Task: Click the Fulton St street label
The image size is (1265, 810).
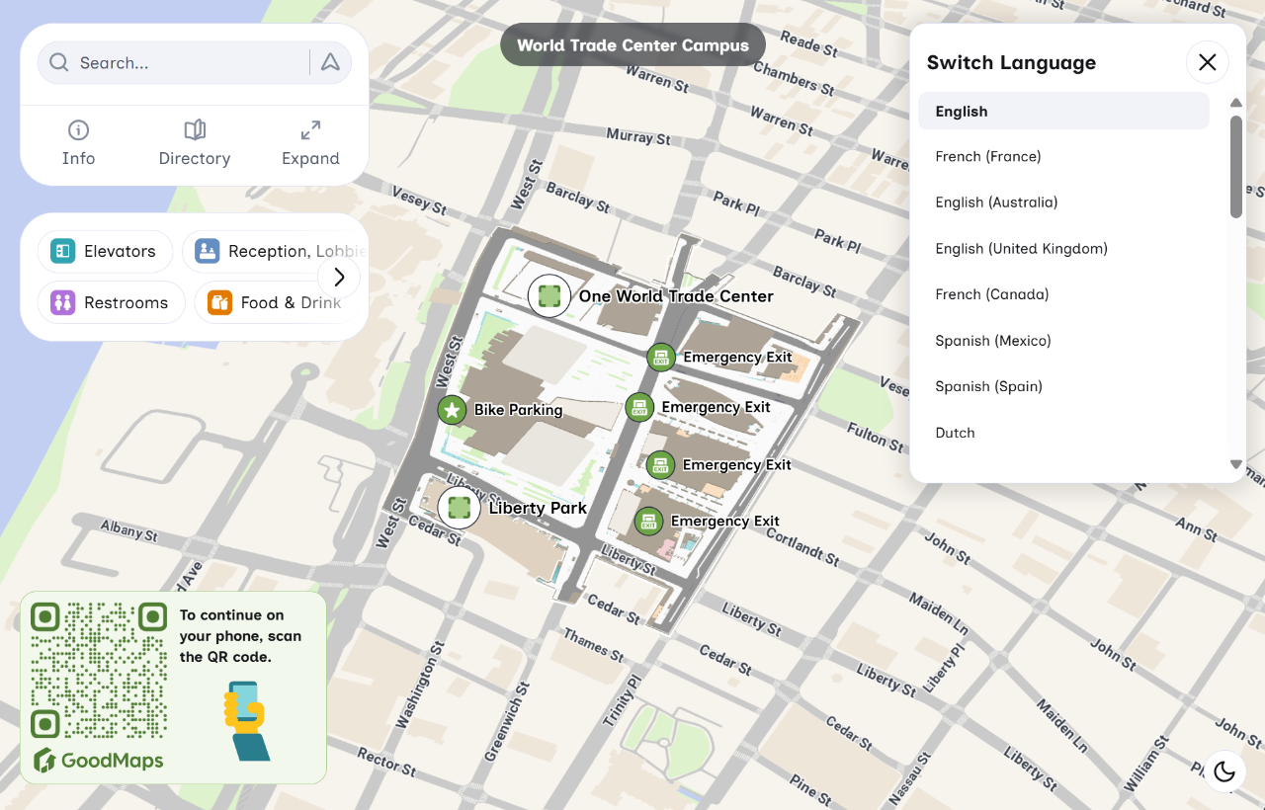Action: 875,437
